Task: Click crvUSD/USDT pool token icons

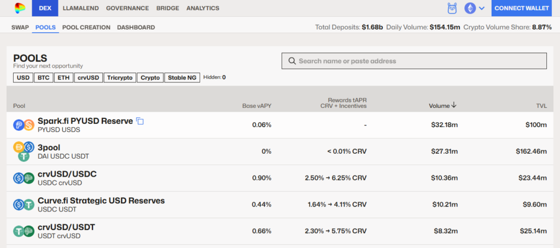Action: (24, 231)
